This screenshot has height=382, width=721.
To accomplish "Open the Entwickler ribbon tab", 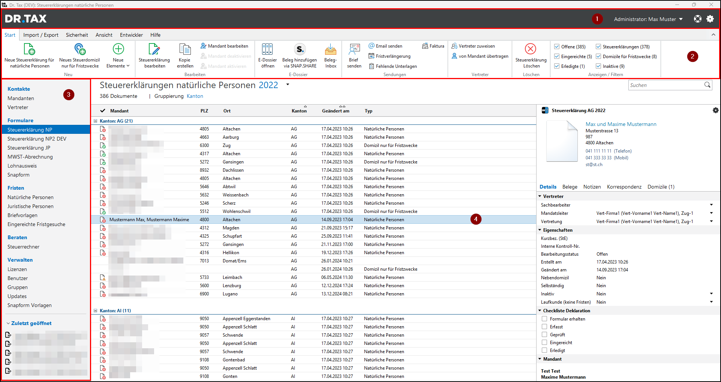I will pos(131,35).
